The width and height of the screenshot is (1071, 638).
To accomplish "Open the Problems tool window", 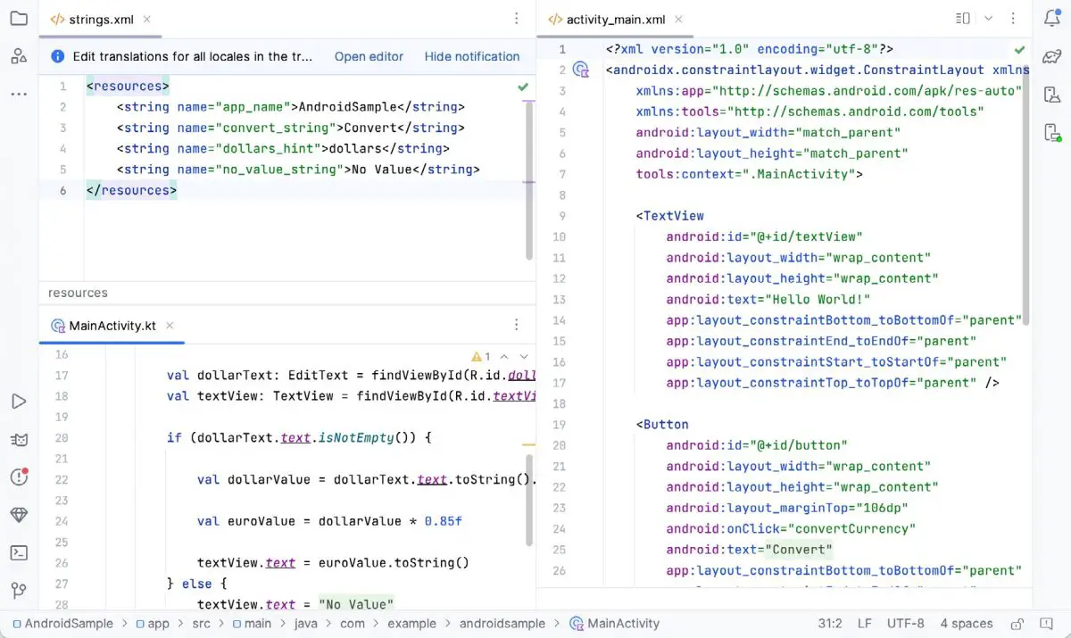I will (20, 476).
